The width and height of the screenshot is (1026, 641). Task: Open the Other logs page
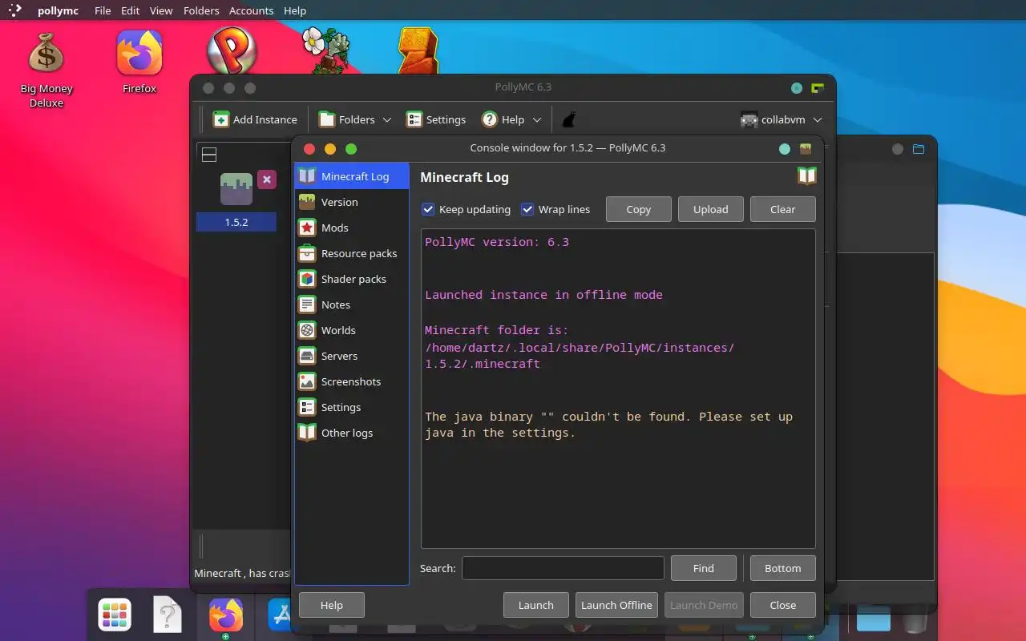351,433
